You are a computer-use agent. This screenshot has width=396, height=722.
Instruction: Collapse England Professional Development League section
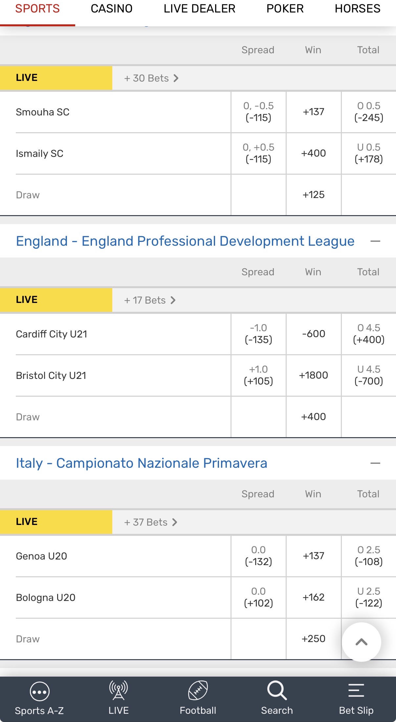click(x=375, y=241)
